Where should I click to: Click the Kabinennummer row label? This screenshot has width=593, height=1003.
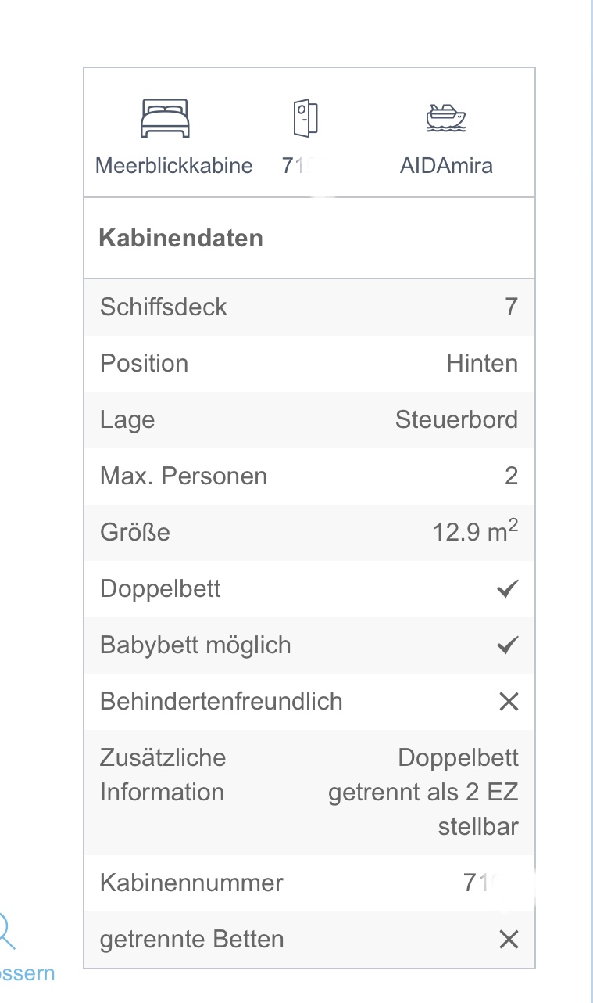pyautogui.click(x=191, y=883)
